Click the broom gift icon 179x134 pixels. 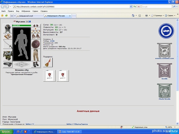point(48,63)
